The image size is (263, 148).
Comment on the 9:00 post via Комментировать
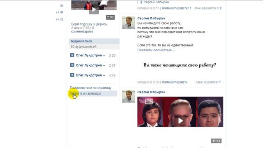click(175, 82)
